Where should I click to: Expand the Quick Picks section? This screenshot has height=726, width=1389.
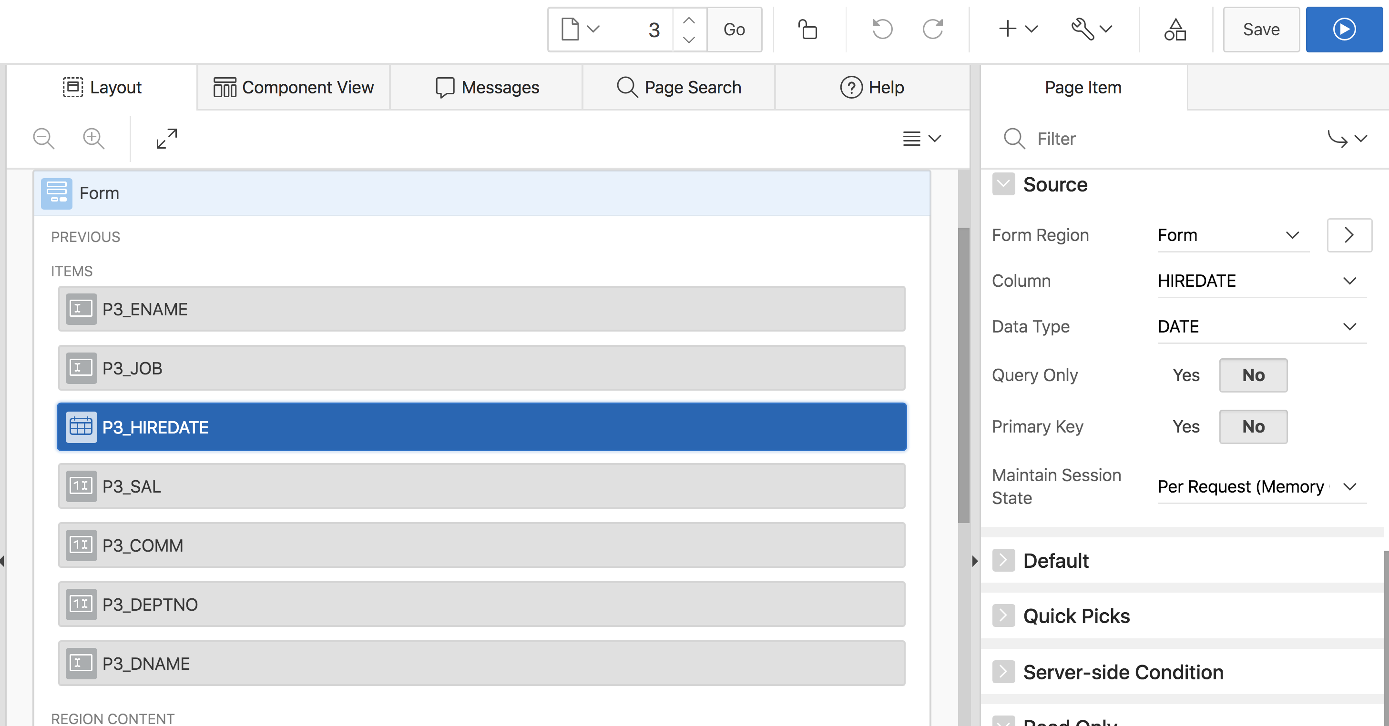[1003, 616]
